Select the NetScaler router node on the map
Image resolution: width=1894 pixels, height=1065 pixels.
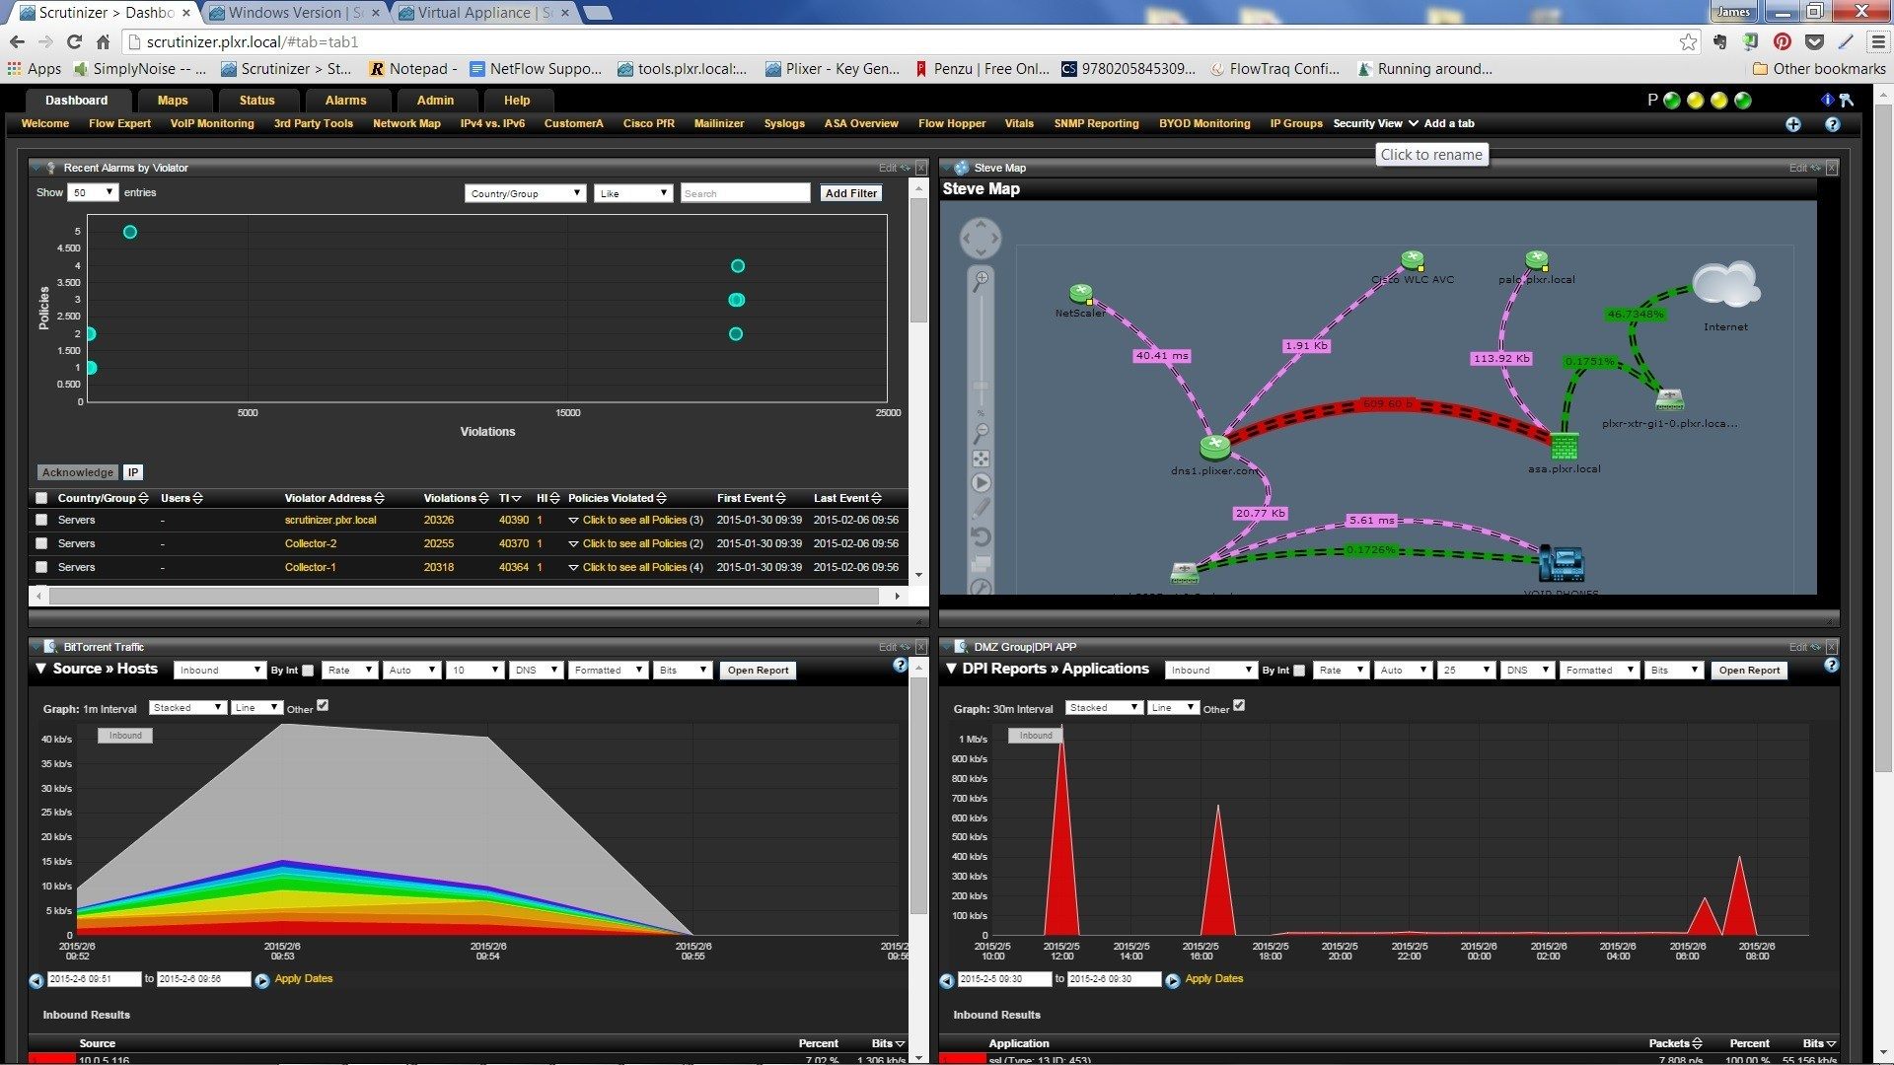(1081, 294)
